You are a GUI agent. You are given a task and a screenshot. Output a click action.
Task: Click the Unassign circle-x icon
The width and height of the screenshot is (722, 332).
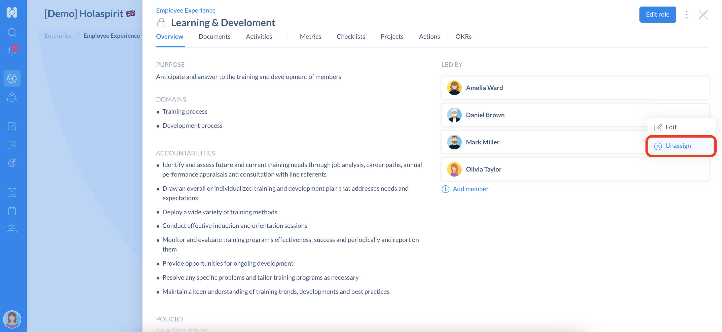pos(658,146)
